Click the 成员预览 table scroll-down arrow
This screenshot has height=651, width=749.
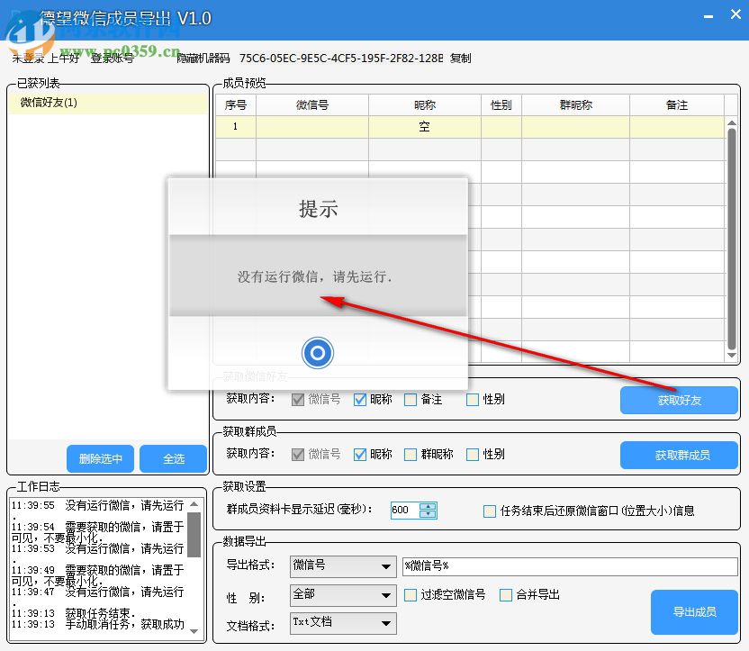pyautogui.click(x=732, y=356)
